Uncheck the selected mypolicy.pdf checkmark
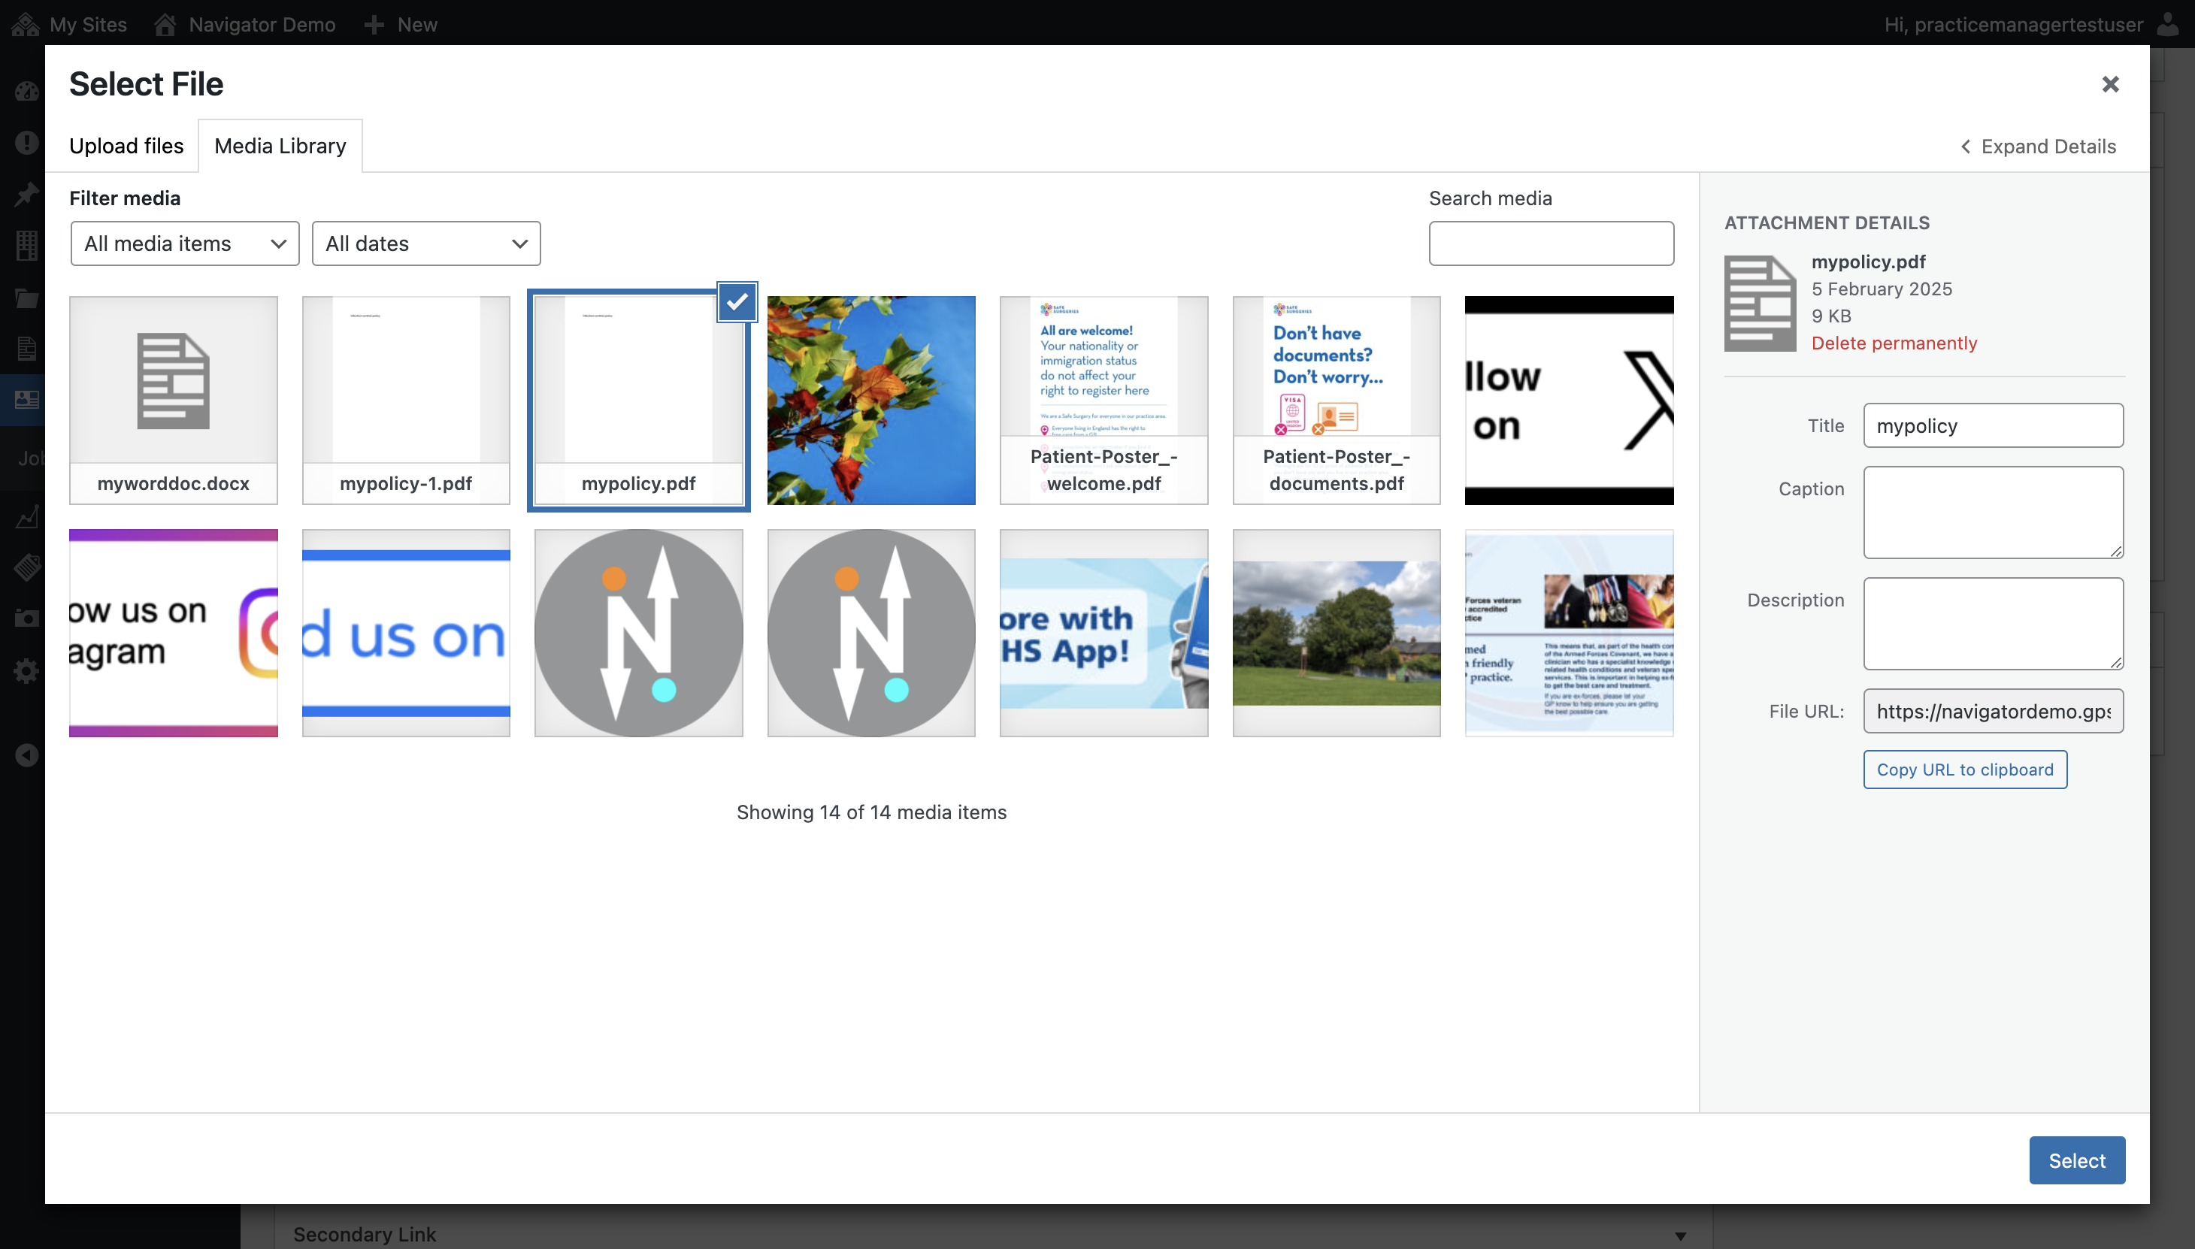The height and width of the screenshot is (1249, 2195). click(736, 302)
